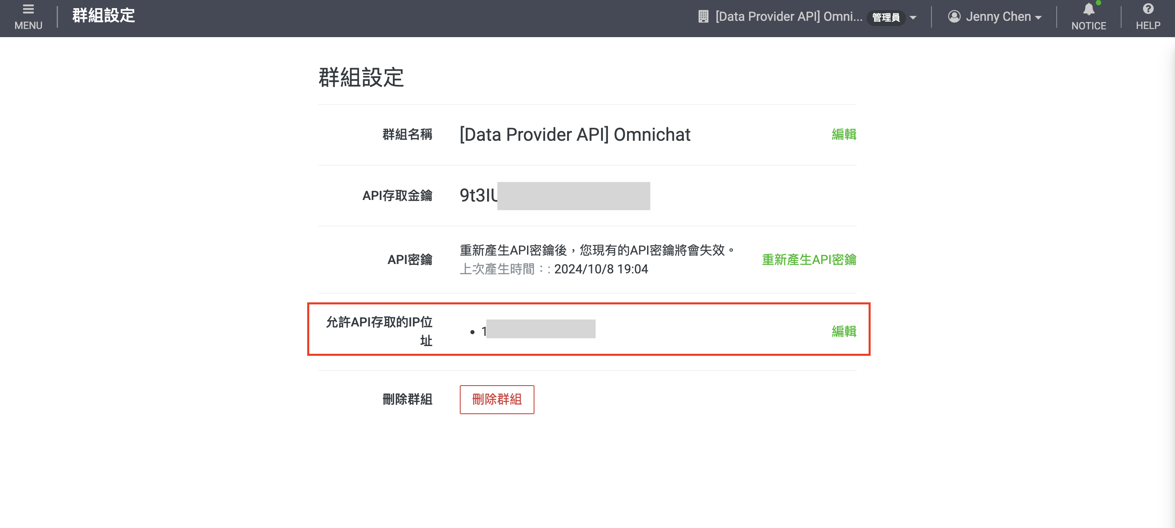Open the hamburger MENU icon
Viewport: 1175px width, 528px height.
(28, 9)
